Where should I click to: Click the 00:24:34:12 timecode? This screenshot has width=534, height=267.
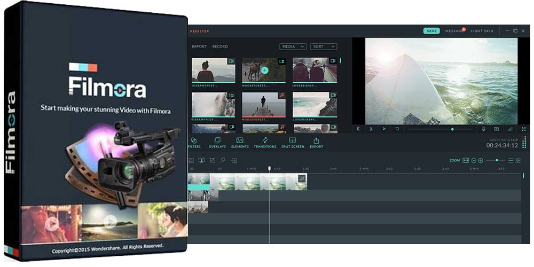[502, 145]
